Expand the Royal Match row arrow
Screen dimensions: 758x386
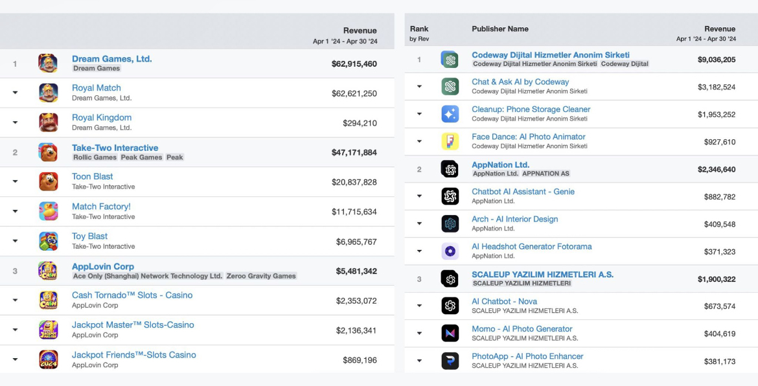[x=15, y=93]
